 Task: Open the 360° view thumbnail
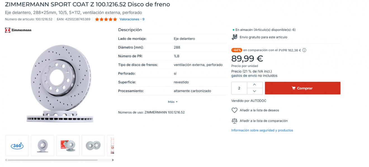[x=17, y=145]
